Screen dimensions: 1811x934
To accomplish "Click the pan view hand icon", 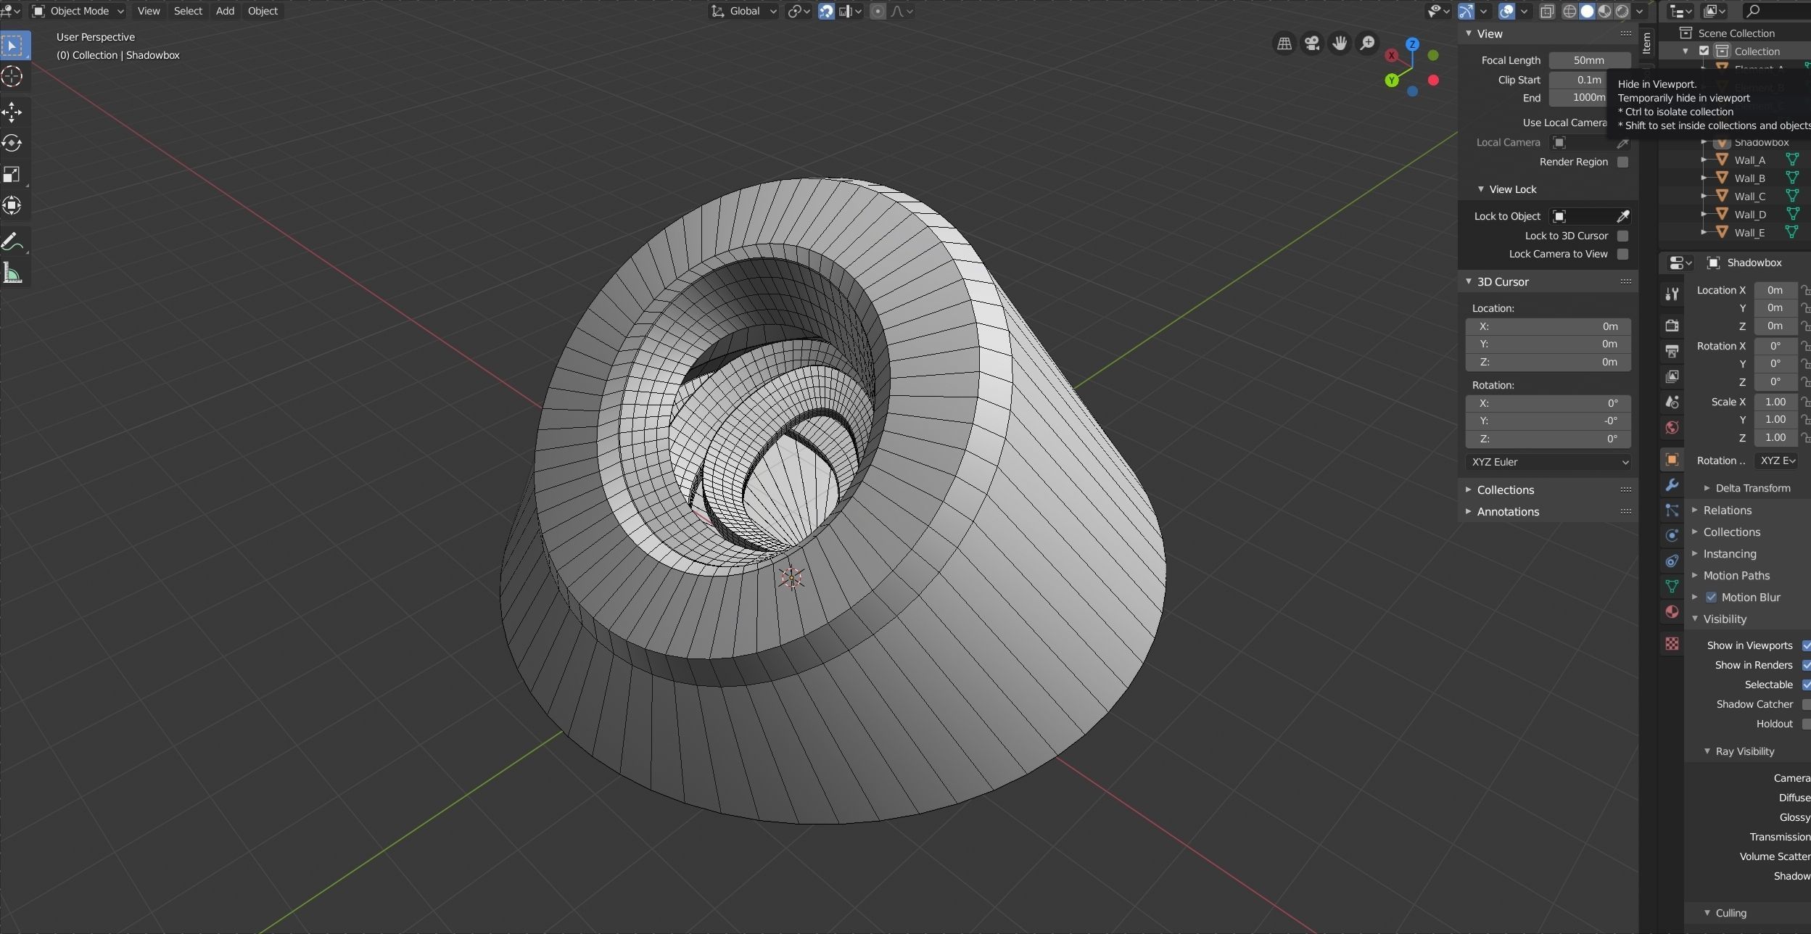I will [x=1340, y=44].
